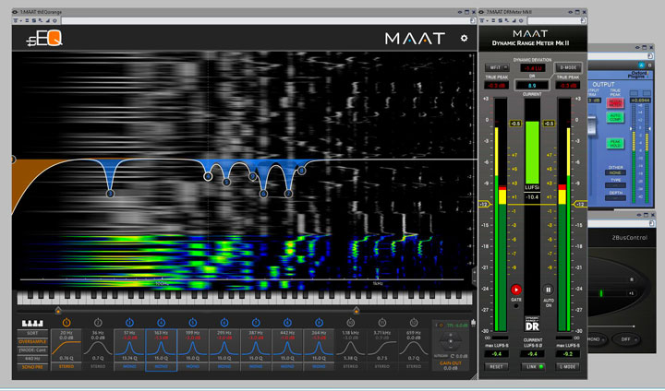Toggle SONO PRE option

click(x=31, y=367)
